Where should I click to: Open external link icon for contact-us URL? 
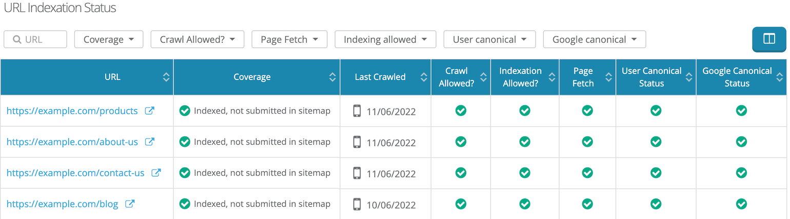point(156,173)
